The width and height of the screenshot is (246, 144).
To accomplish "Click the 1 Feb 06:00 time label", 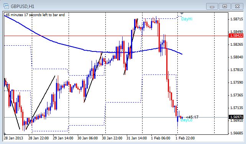I will (161, 138).
